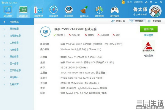Click the 蓝牙 status indicator
Image resolution: width=165 pixels, height=110 pixels.
pyautogui.click(x=116, y=35)
